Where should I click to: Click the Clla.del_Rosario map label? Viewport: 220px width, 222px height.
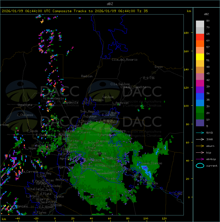125,60
